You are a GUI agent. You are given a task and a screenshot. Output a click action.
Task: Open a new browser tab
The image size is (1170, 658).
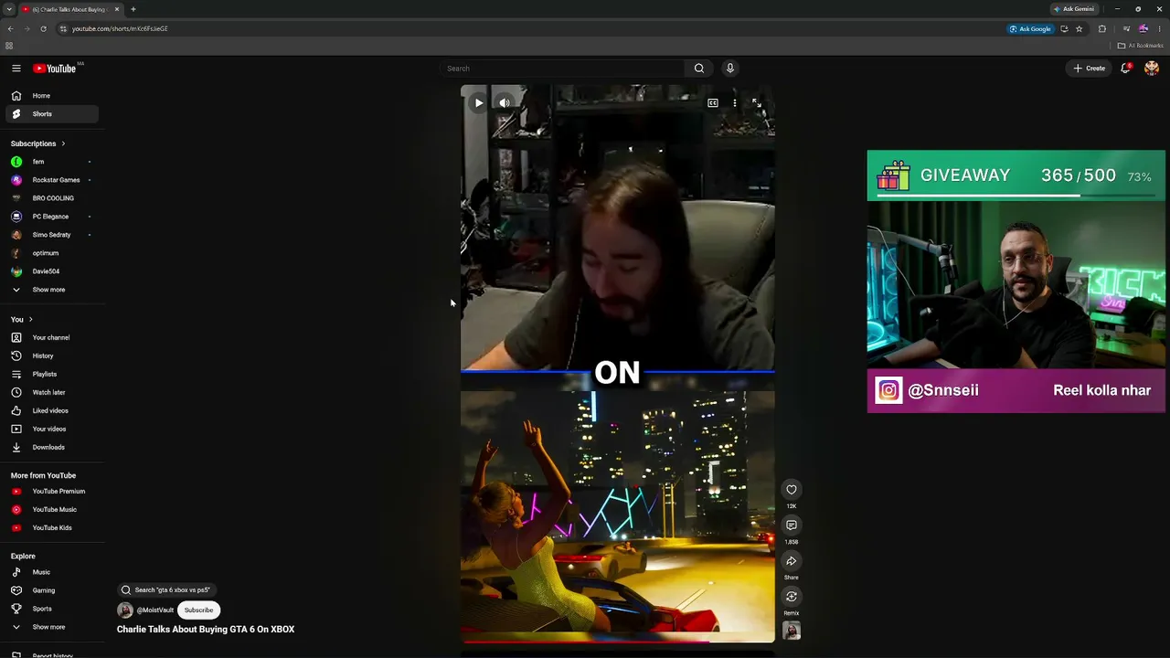click(133, 9)
